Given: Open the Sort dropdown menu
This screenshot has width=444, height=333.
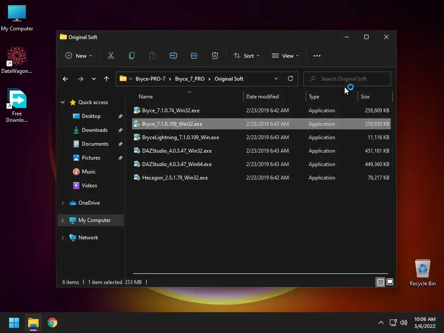Looking at the screenshot, I should [246, 56].
